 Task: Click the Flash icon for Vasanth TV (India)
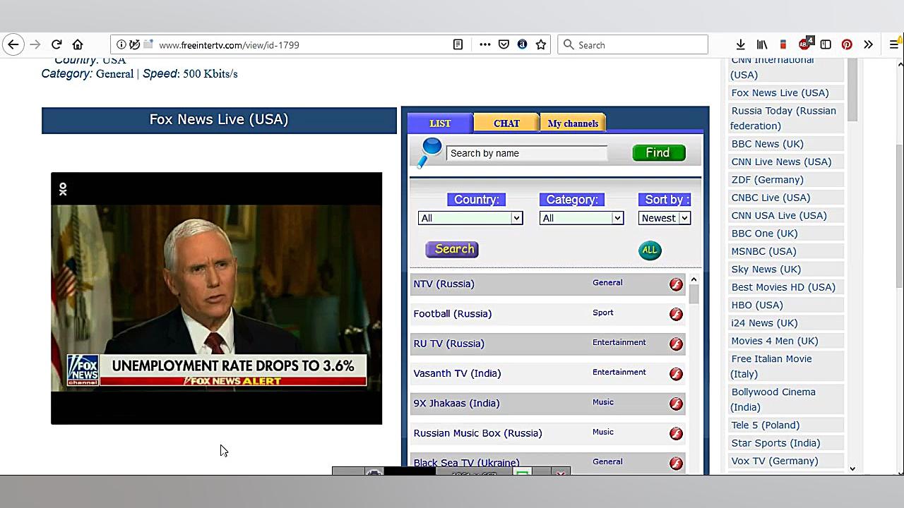676,374
